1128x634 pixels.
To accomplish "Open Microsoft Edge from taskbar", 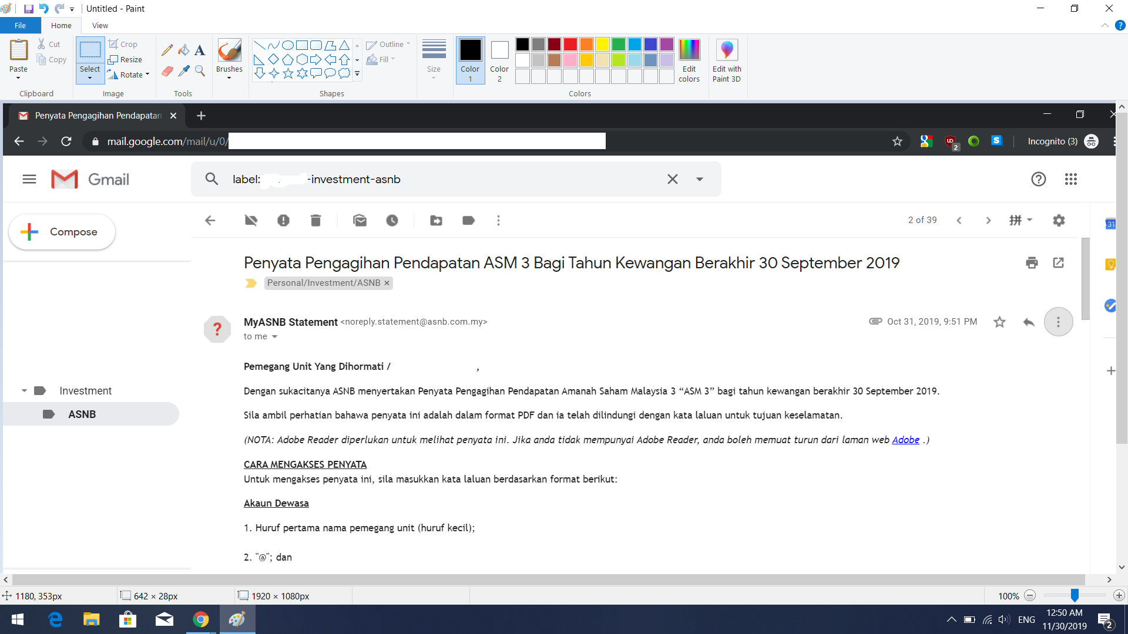I will click(55, 620).
